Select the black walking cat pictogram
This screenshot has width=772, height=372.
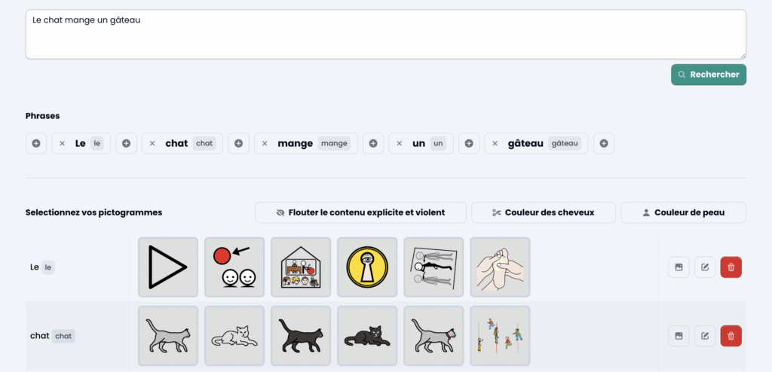[301, 336]
